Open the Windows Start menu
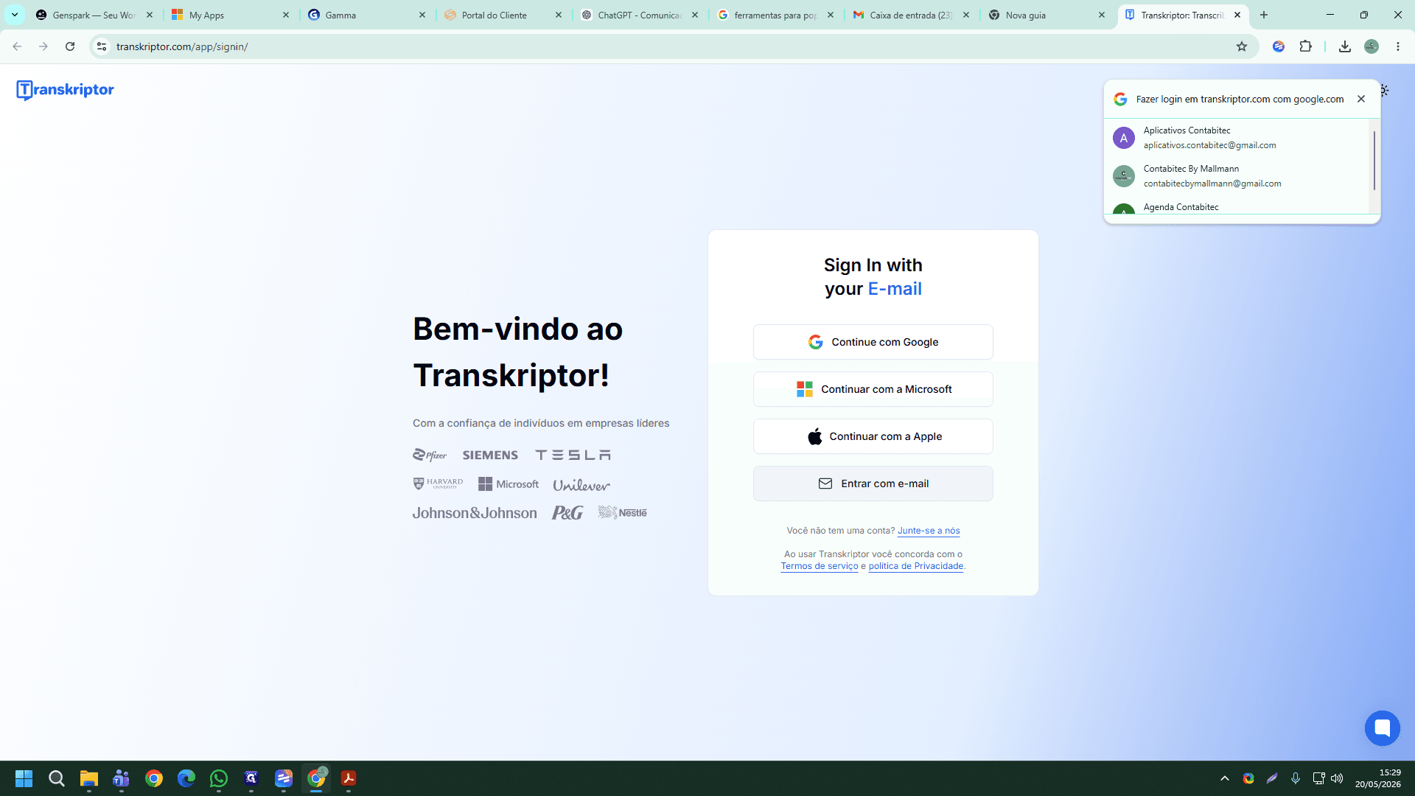 (x=24, y=778)
